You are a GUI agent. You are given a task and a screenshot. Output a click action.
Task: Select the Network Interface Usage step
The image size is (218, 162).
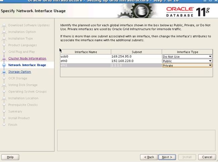(27, 65)
